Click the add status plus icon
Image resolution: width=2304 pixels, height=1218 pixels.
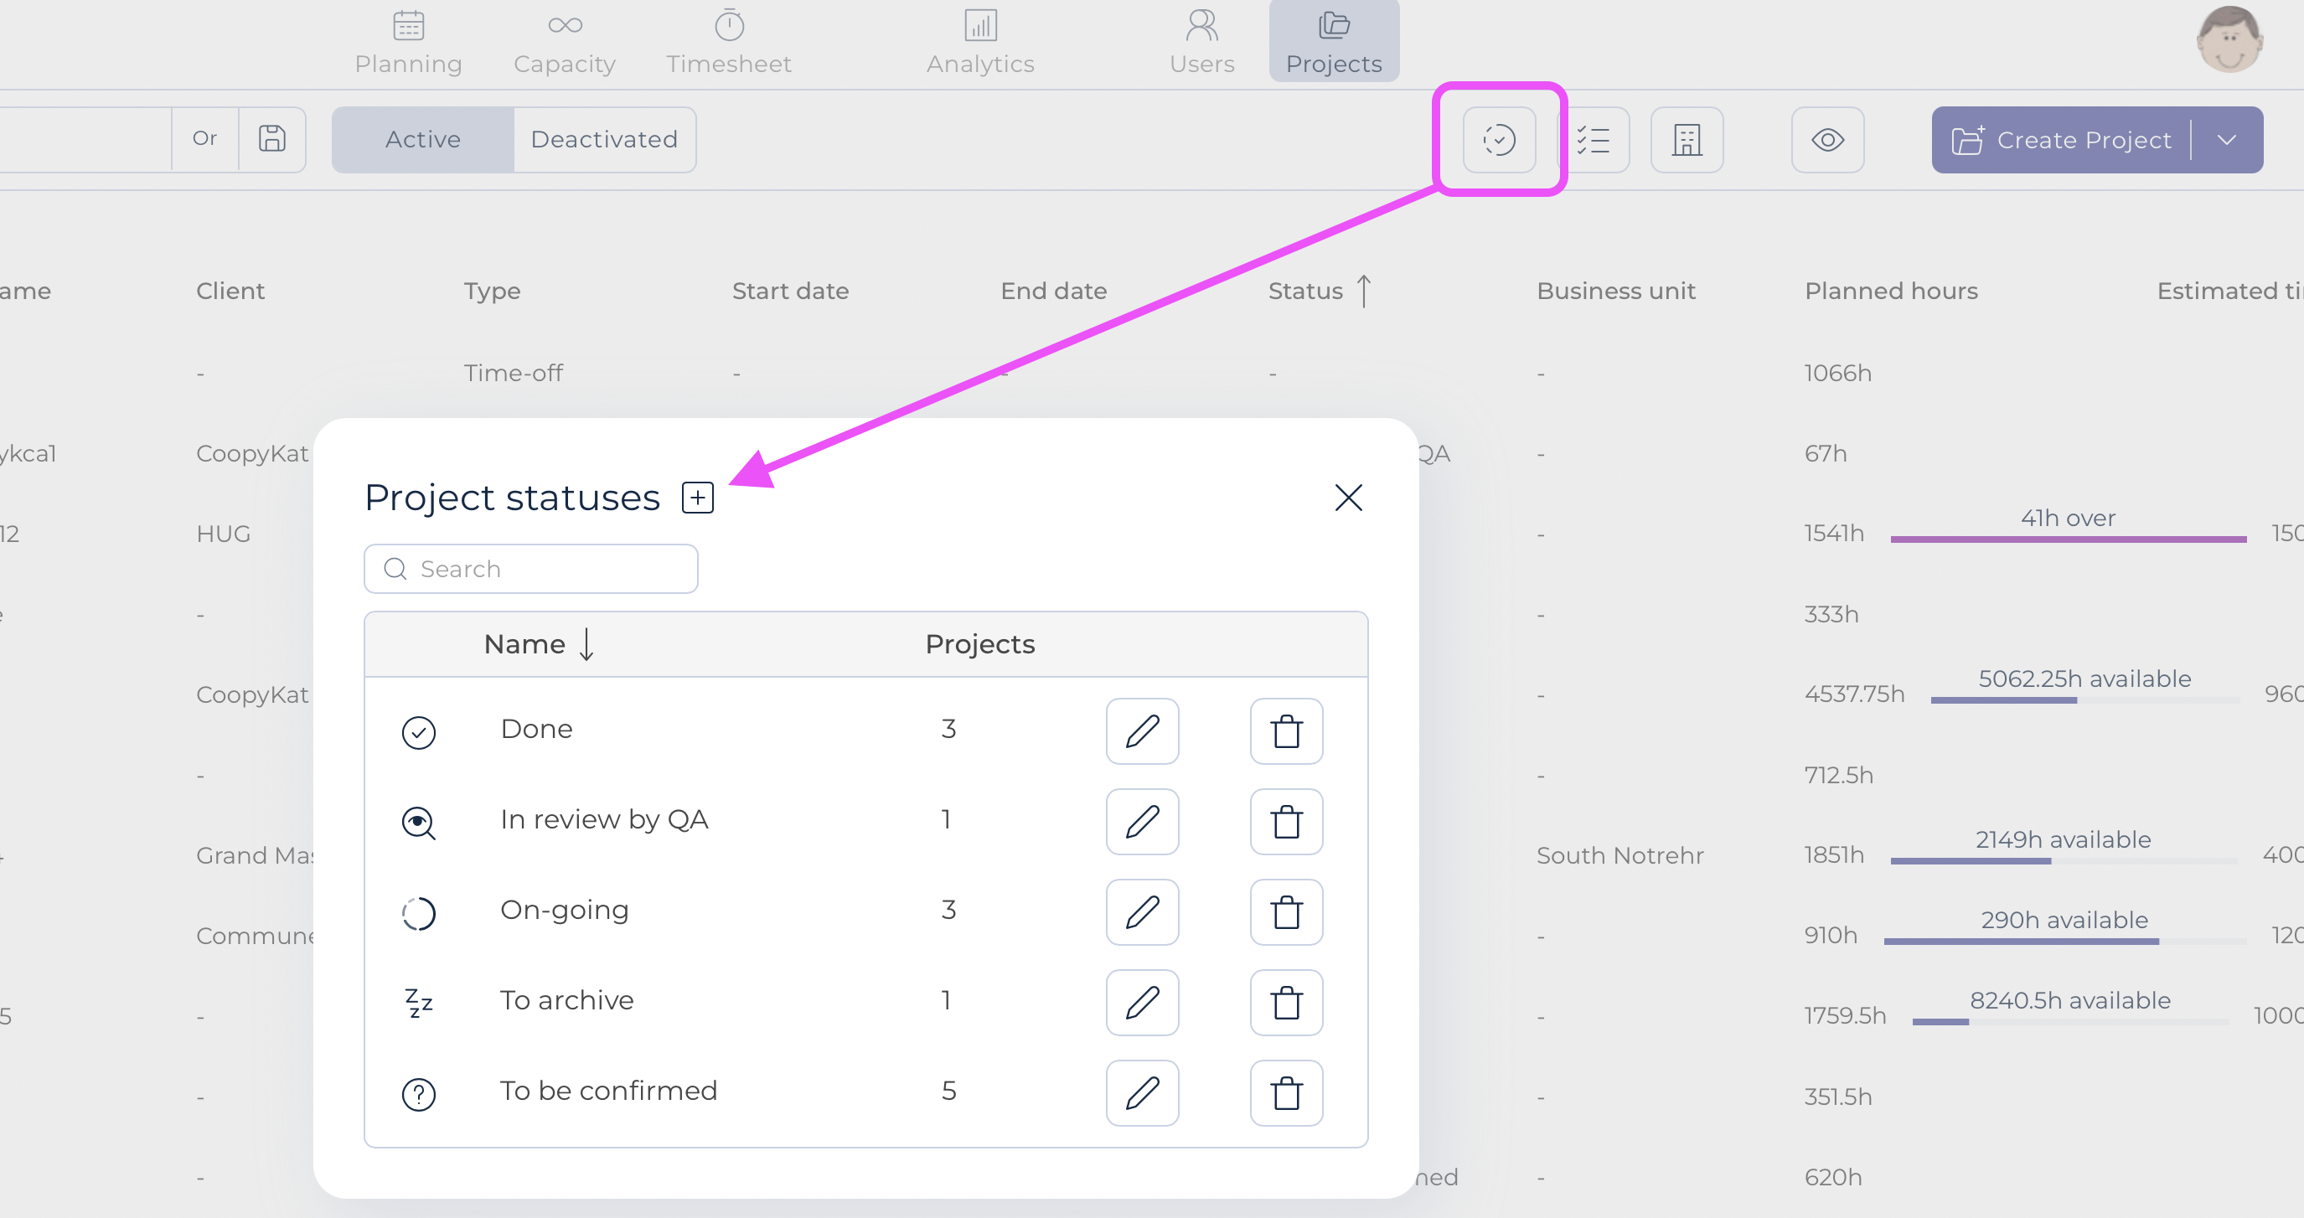pos(697,498)
